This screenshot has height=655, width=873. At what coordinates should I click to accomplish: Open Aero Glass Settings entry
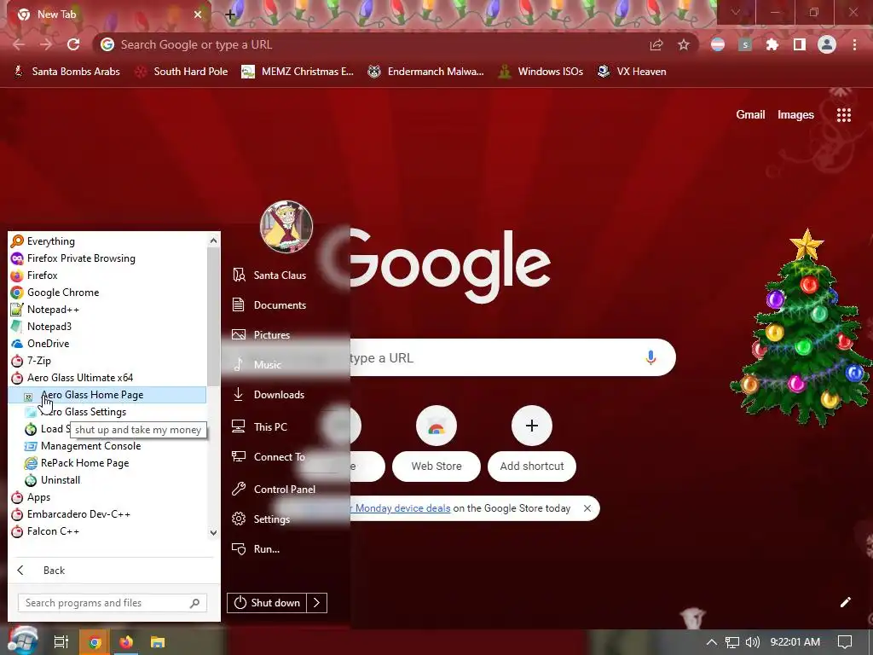click(x=107, y=412)
